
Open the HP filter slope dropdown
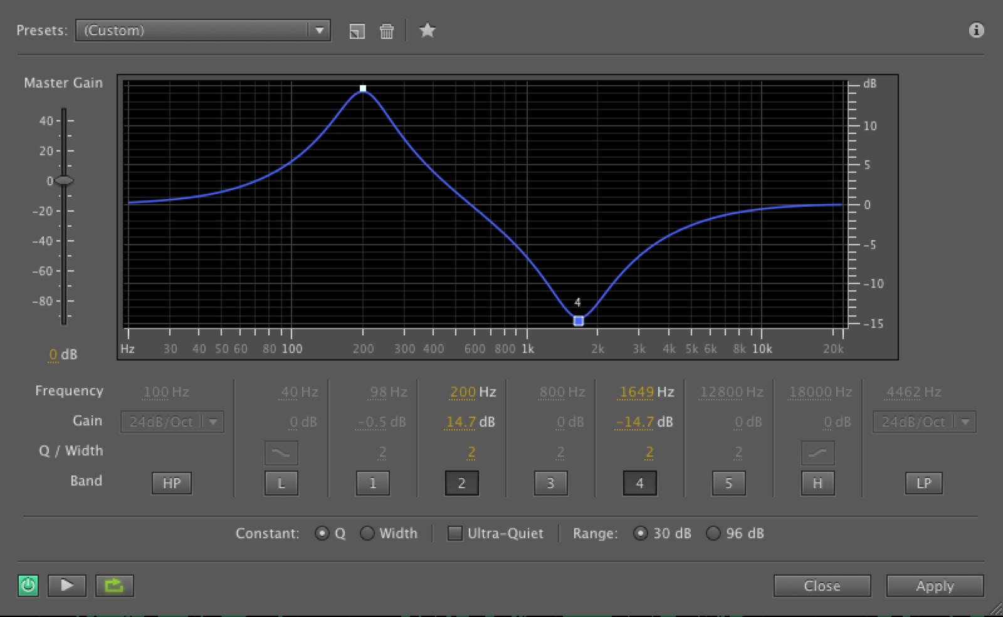click(x=213, y=422)
